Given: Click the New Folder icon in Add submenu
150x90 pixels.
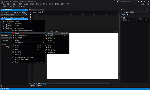Looking at the screenshot, I should point(46,38).
